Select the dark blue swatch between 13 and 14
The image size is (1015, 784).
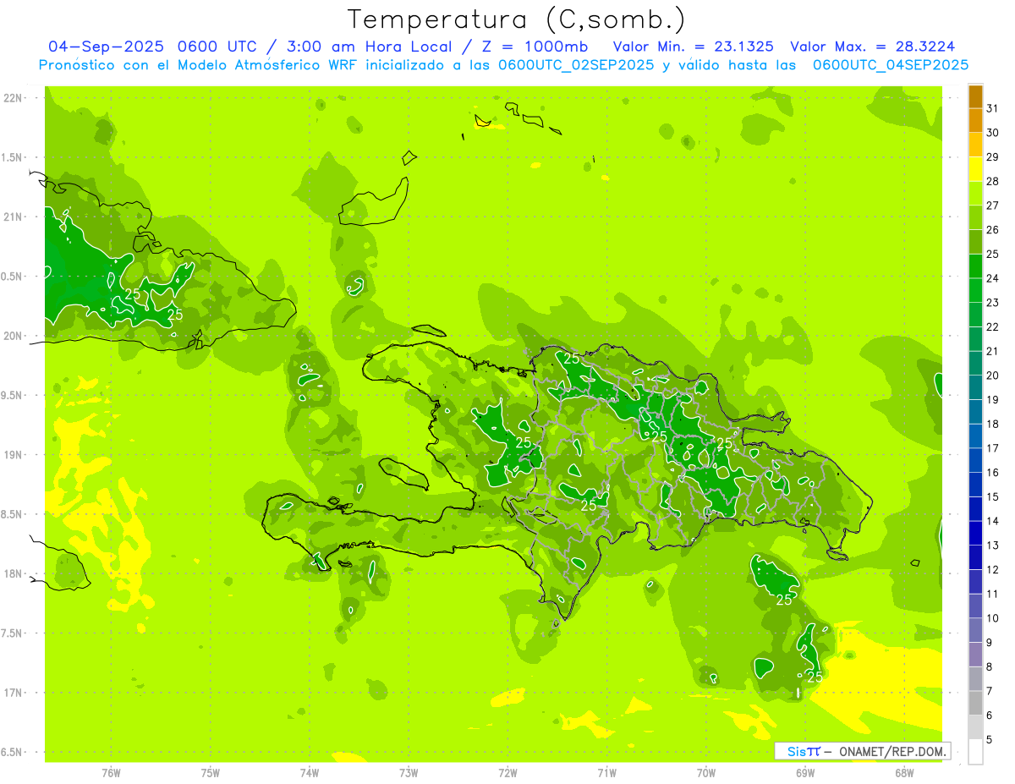pyautogui.click(x=975, y=534)
